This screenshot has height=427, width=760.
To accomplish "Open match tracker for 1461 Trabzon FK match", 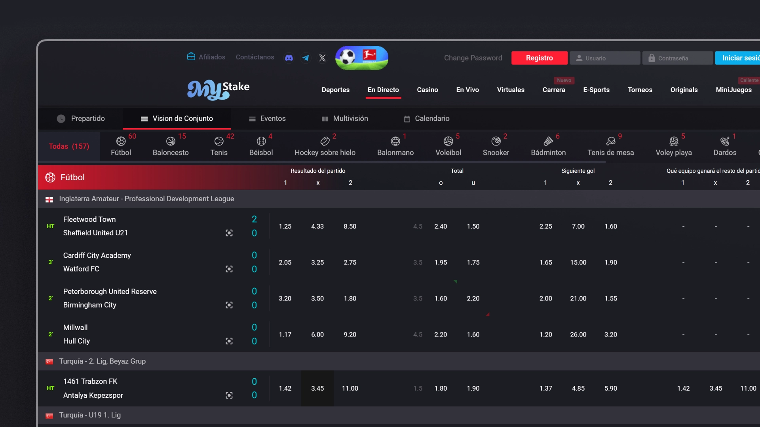I will tap(229, 395).
